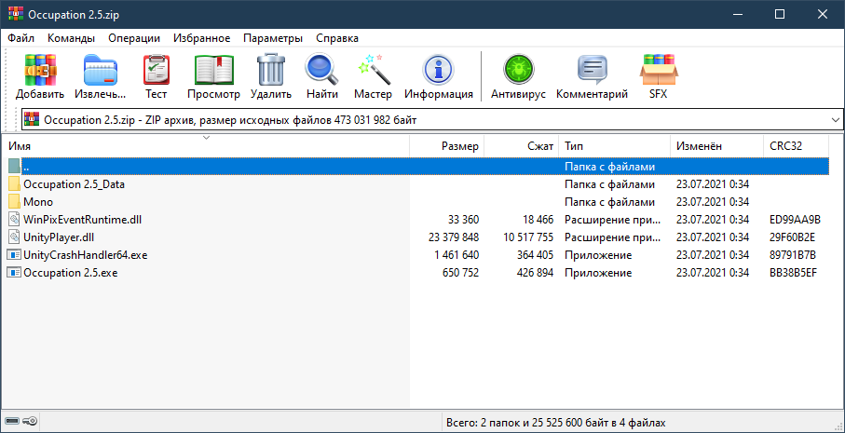
Task: Open the Параметры menu
Action: coord(273,38)
